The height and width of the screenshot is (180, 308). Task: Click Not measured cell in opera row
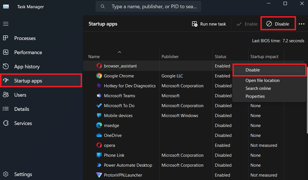click(x=264, y=145)
